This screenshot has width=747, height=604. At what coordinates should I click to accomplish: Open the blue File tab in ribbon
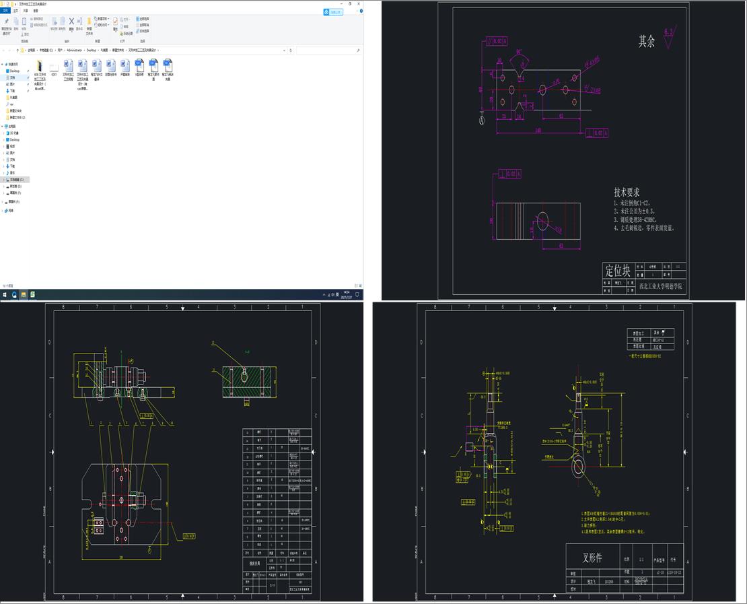click(x=5, y=11)
